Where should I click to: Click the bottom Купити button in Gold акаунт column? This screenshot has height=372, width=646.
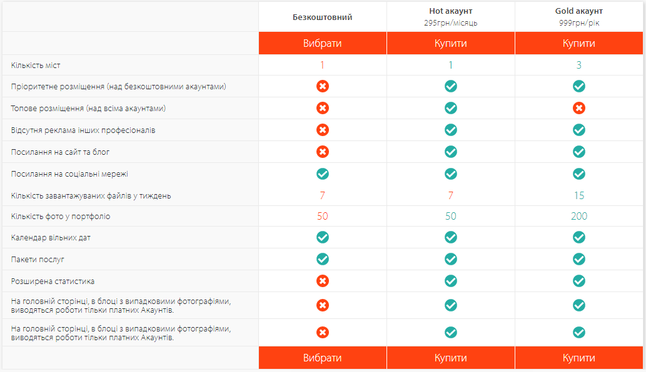[x=579, y=358]
